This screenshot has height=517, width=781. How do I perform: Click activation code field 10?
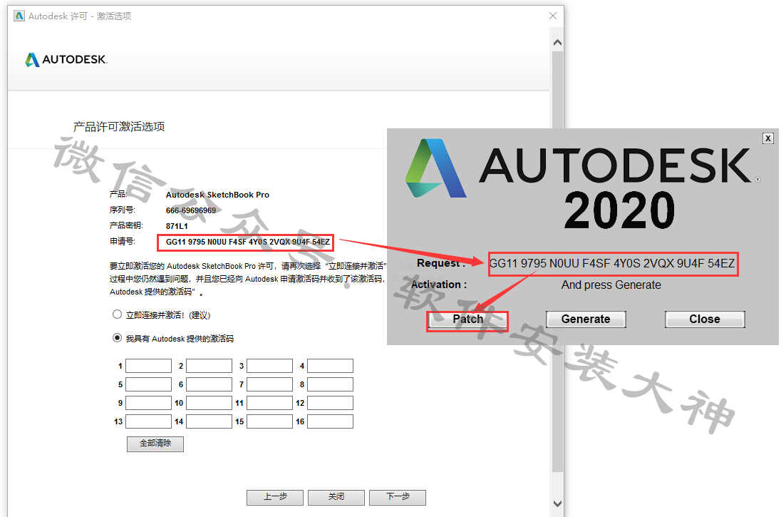pos(210,403)
